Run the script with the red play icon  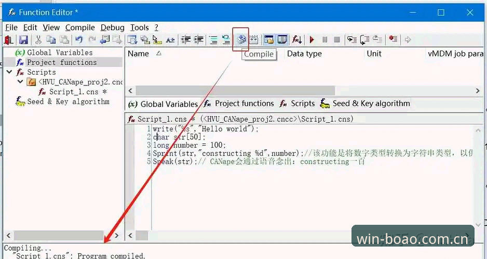312,40
